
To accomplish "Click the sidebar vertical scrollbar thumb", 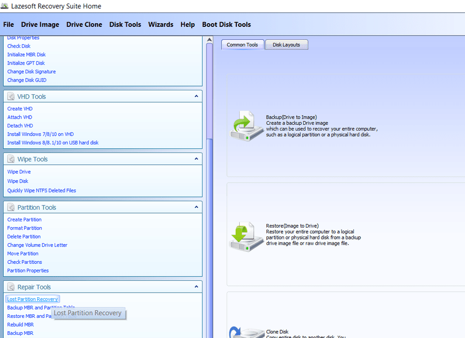I will click(209, 90).
